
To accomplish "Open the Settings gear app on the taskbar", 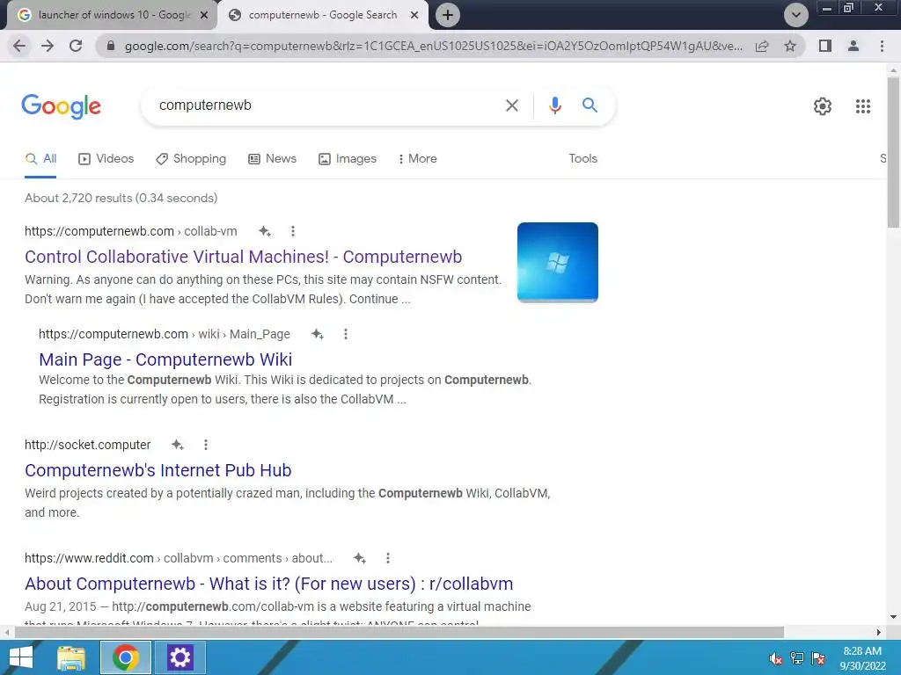I will click(179, 657).
